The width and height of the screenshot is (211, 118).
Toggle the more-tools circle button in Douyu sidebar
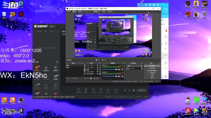click(x=57, y=62)
